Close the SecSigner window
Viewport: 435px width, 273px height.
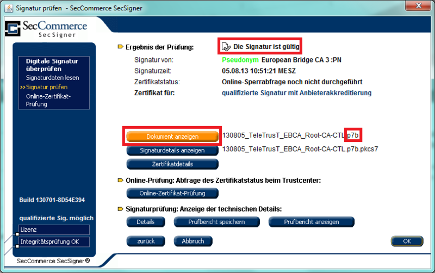pos(418,5)
